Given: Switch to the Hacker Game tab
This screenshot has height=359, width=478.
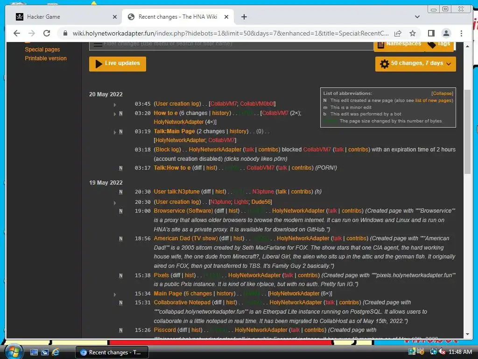Looking at the screenshot, I should [65, 17].
